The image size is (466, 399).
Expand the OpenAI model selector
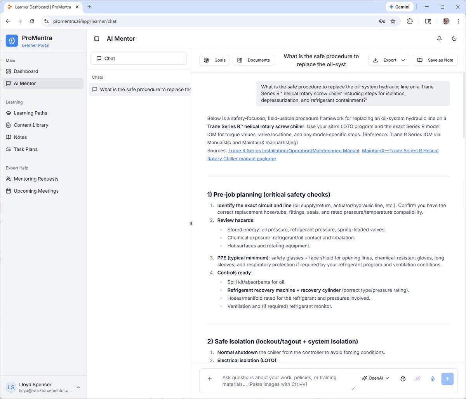[x=376, y=378]
